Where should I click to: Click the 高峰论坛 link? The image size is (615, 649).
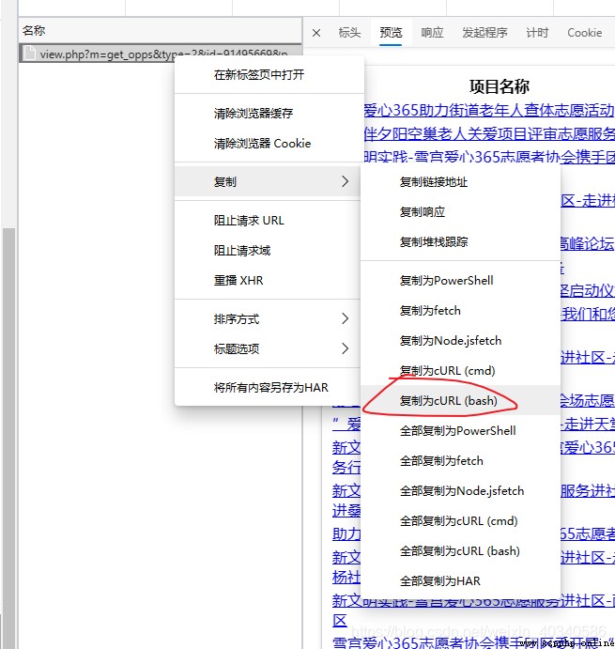tap(587, 243)
